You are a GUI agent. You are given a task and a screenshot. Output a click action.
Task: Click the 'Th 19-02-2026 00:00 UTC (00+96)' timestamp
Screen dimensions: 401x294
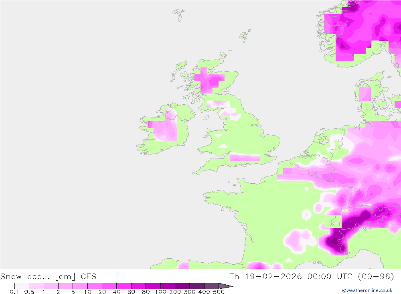click(312, 277)
